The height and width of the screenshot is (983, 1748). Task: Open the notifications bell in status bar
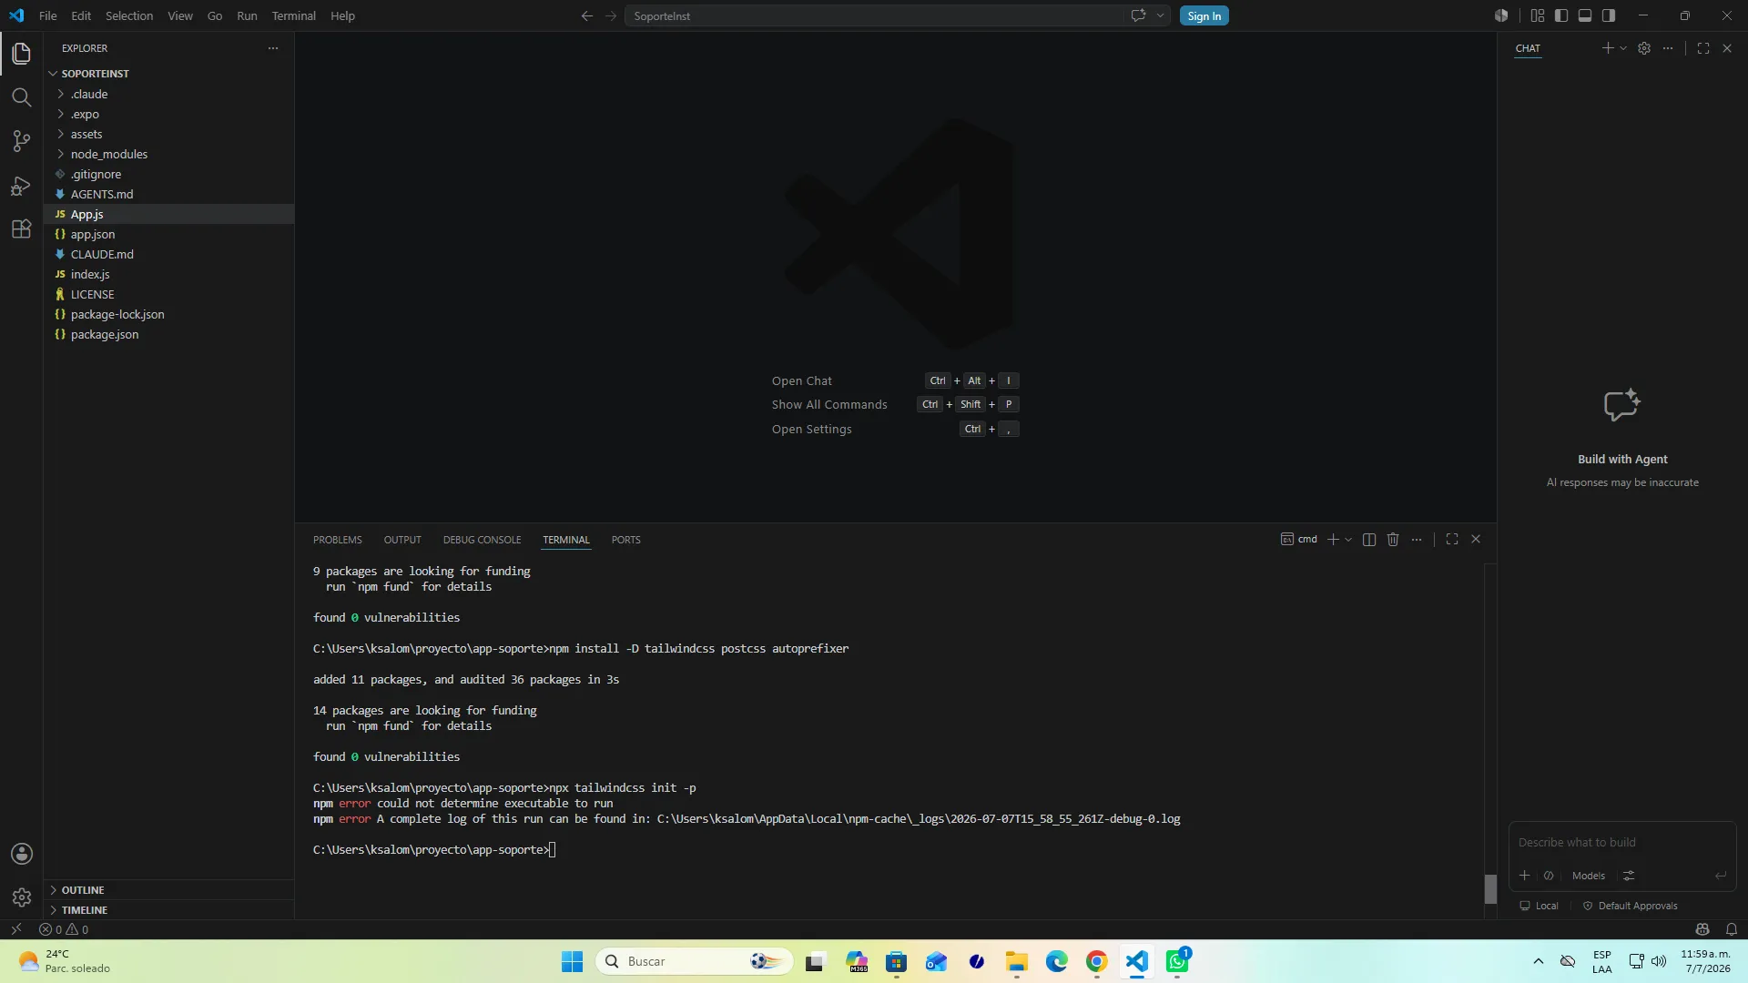[1732, 929]
